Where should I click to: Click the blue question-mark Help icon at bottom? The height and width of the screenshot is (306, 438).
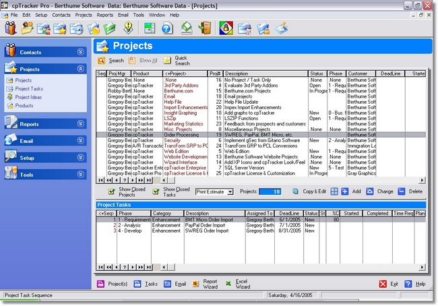[408, 284]
